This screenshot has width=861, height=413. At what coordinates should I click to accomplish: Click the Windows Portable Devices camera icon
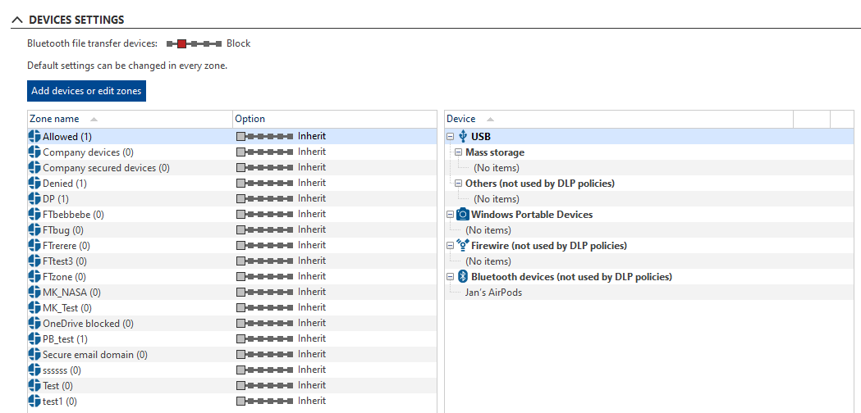[x=463, y=215]
